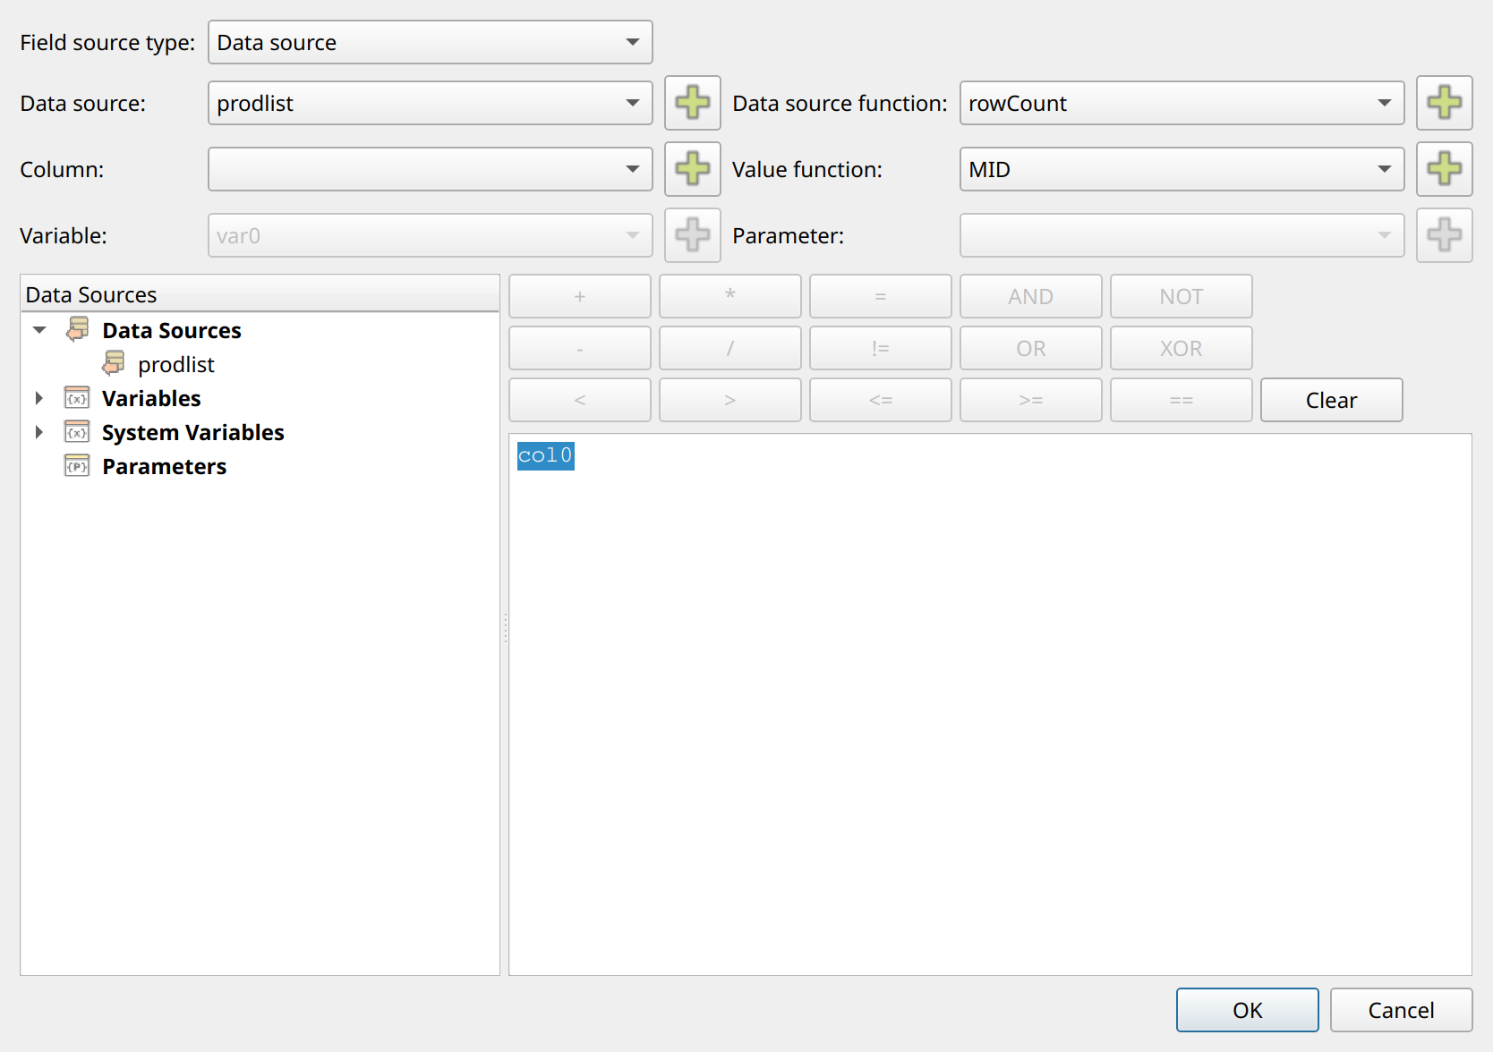Screen dimensions: 1493x1052
Task: Select the Variables label in the tree
Action: tap(151, 398)
